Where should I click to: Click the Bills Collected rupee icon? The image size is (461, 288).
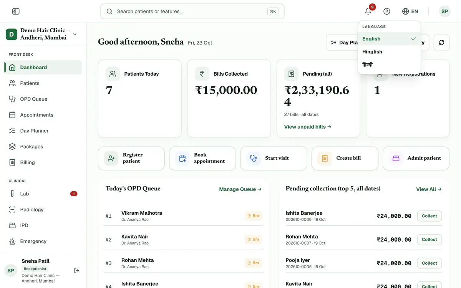[202, 74]
